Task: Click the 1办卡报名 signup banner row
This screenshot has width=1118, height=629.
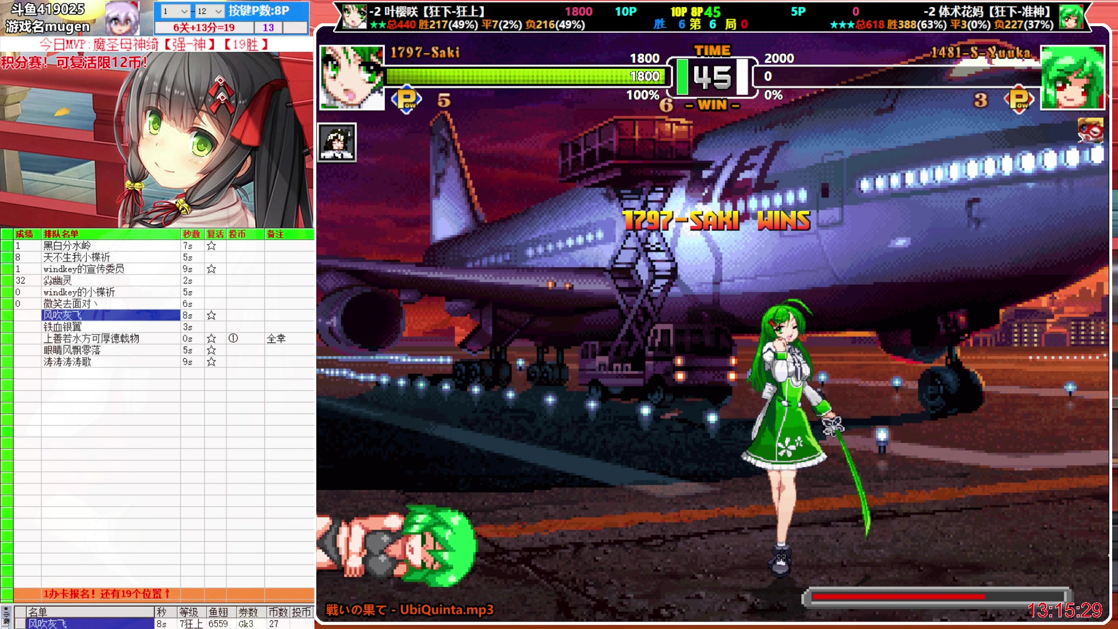Action: click(164, 594)
